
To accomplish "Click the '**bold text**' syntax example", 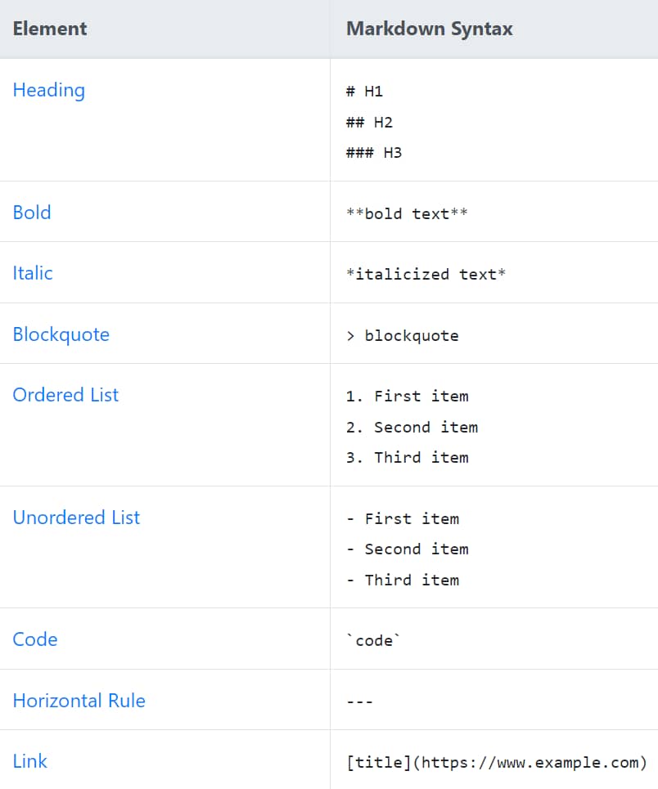I will coord(407,214).
